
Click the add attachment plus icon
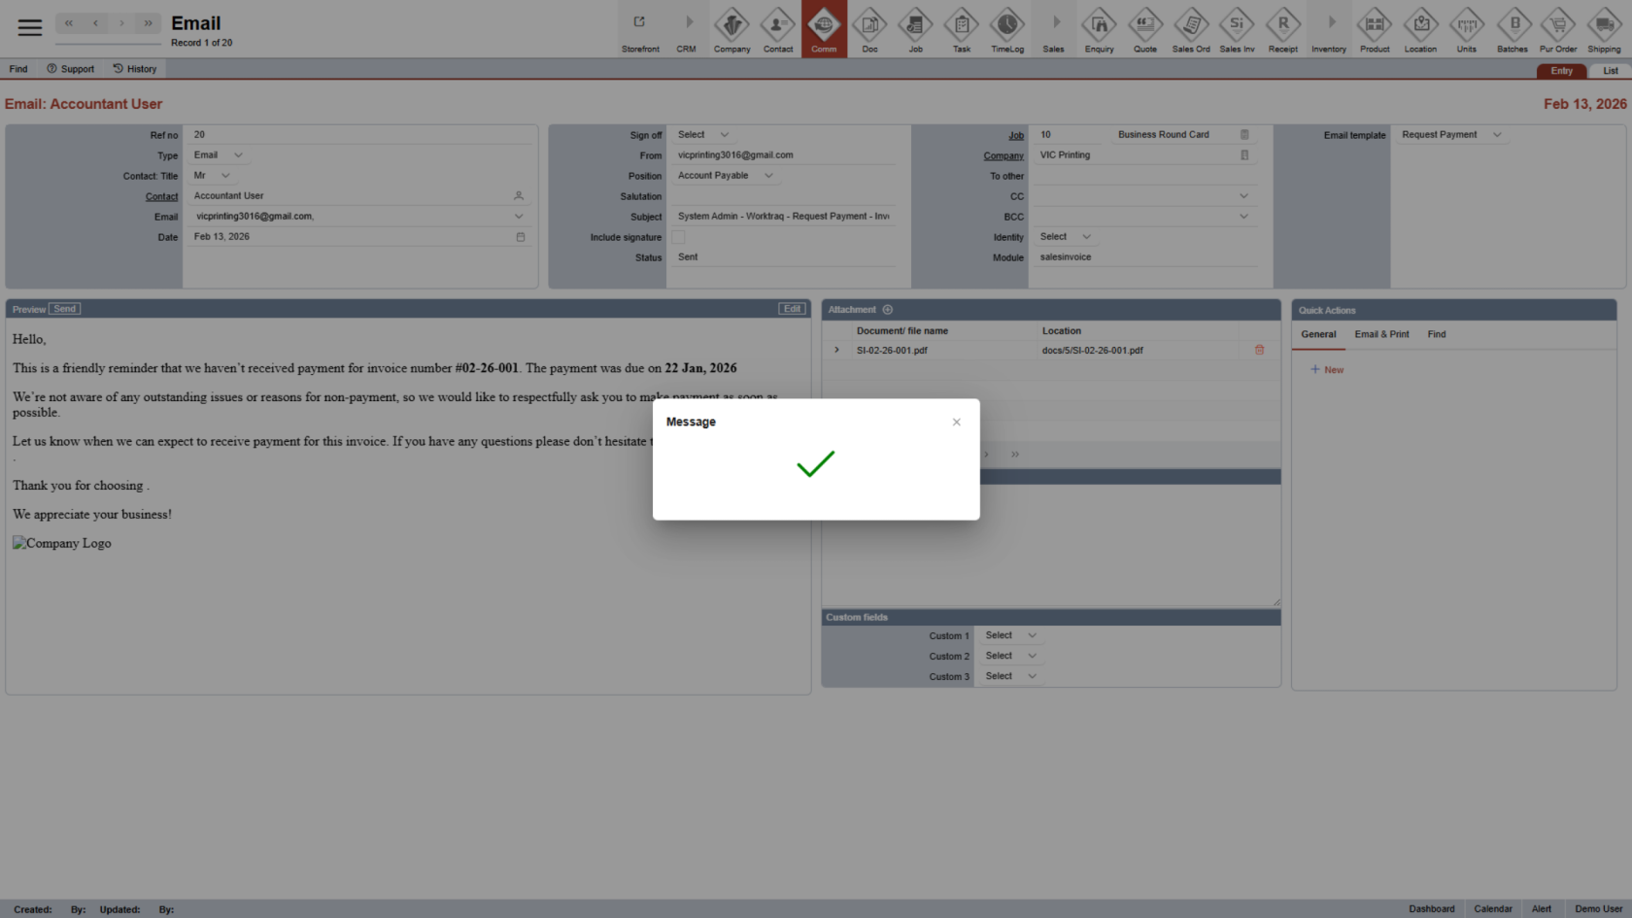(887, 310)
